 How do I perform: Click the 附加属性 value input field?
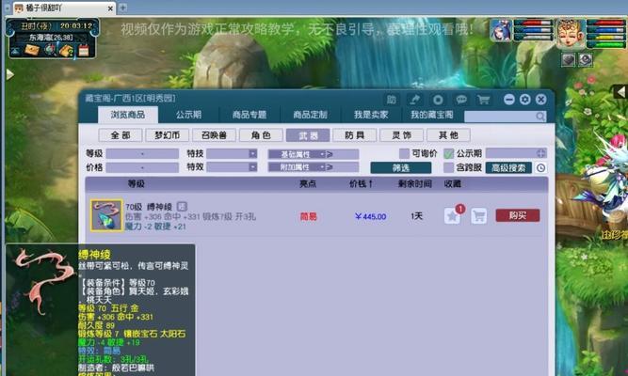[x=346, y=167]
